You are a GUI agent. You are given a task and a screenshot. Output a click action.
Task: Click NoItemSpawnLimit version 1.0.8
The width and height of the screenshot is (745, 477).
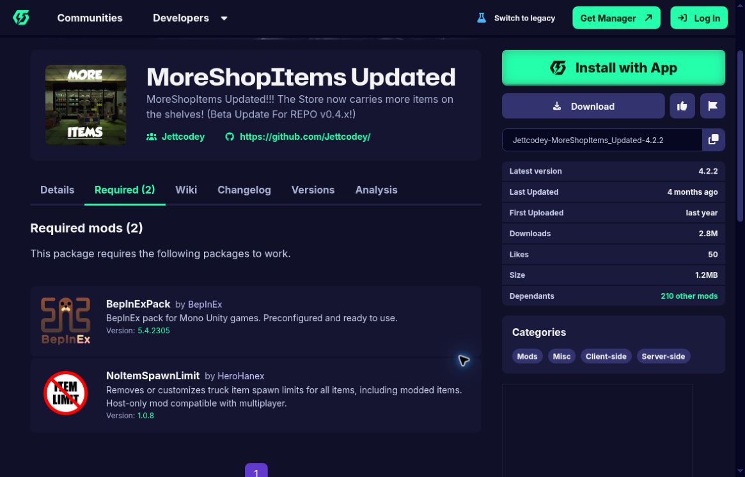[x=145, y=415]
